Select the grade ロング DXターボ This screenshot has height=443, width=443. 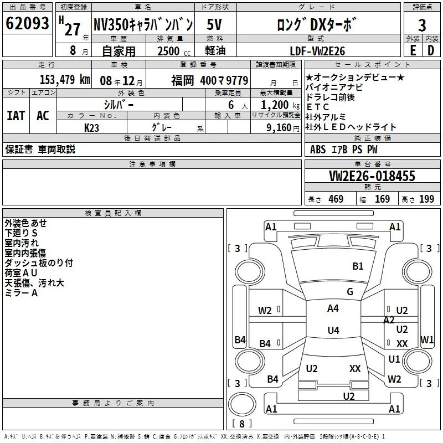click(317, 24)
